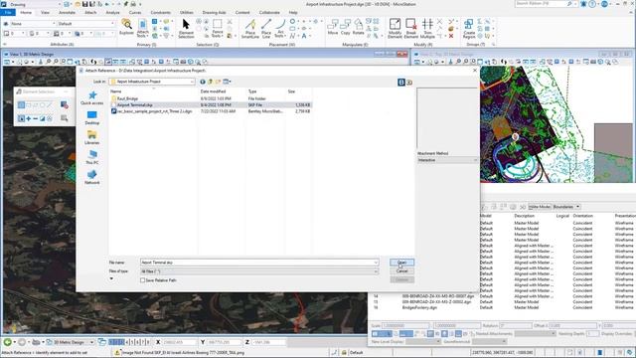Expand the File name combo box arrow
This screenshot has width=636, height=358.
click(x=376, y=263)
